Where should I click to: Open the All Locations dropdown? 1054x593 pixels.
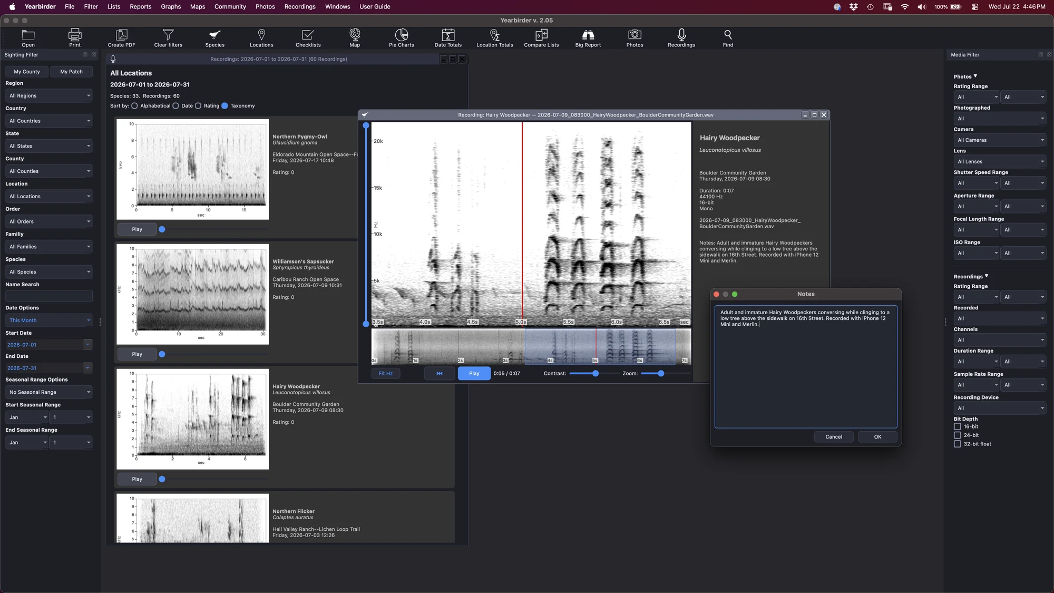click(x=49, y=197)
